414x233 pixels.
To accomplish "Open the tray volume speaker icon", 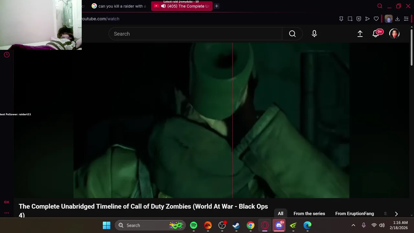I will [382, 225].
